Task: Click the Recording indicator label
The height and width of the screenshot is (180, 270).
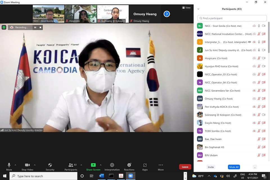Action: [21, 27]
